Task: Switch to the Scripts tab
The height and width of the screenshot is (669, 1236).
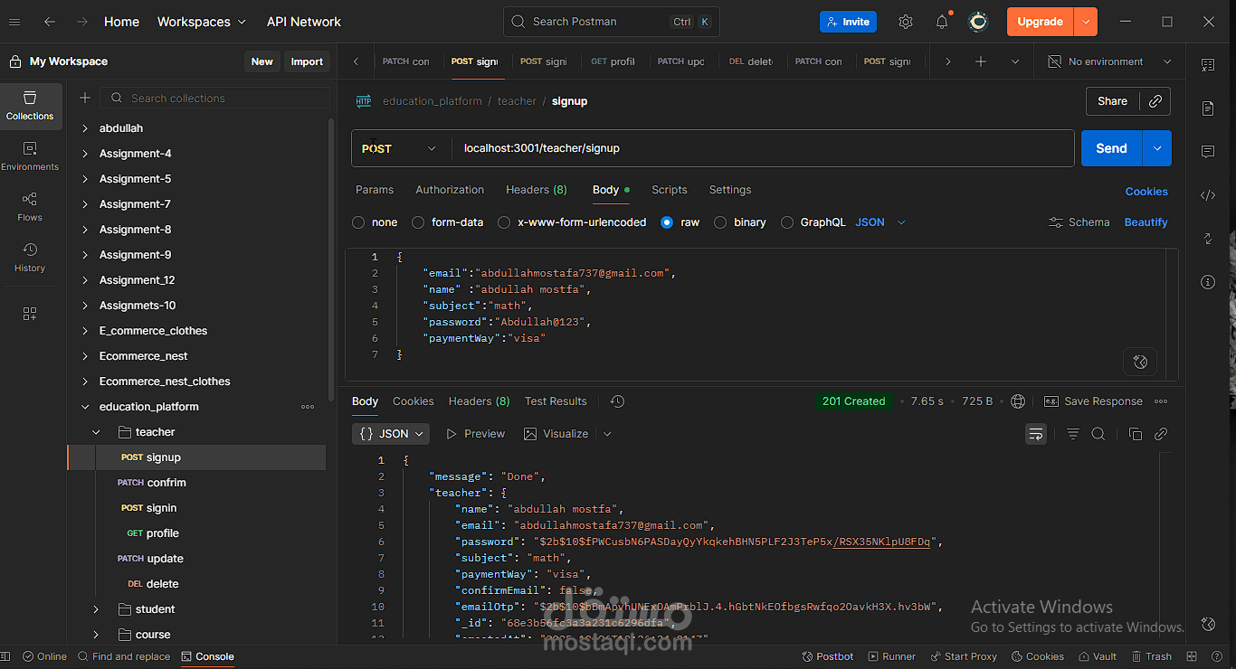Action: pyautogui.click(x=670, y=190)
